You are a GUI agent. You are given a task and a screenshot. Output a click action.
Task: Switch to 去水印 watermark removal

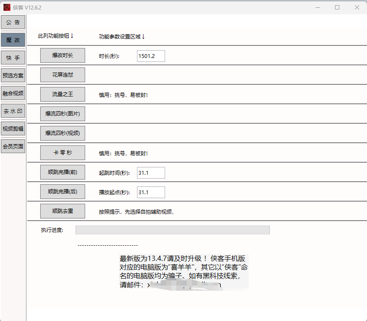[x=13, y=111]
